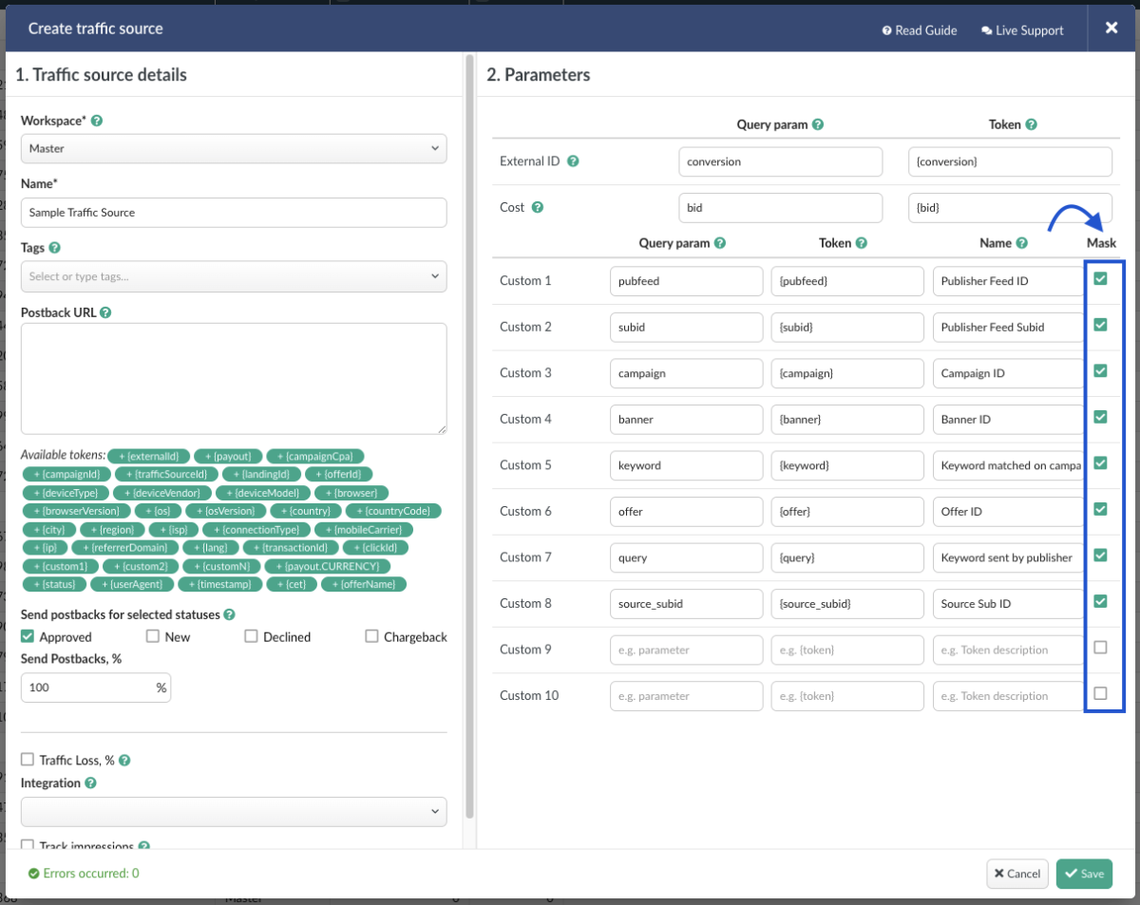Click the Cost help icon
Viewport: 1140px width, 905px height.
coord(540,207)
